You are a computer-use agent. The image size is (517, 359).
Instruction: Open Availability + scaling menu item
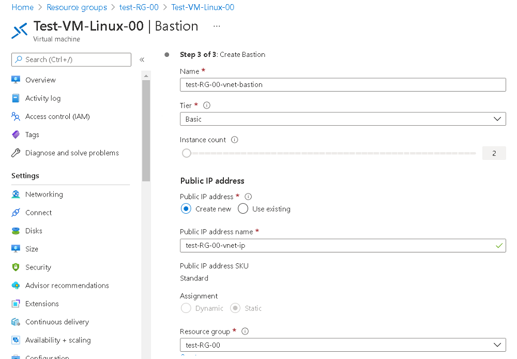tap(58, 340)
